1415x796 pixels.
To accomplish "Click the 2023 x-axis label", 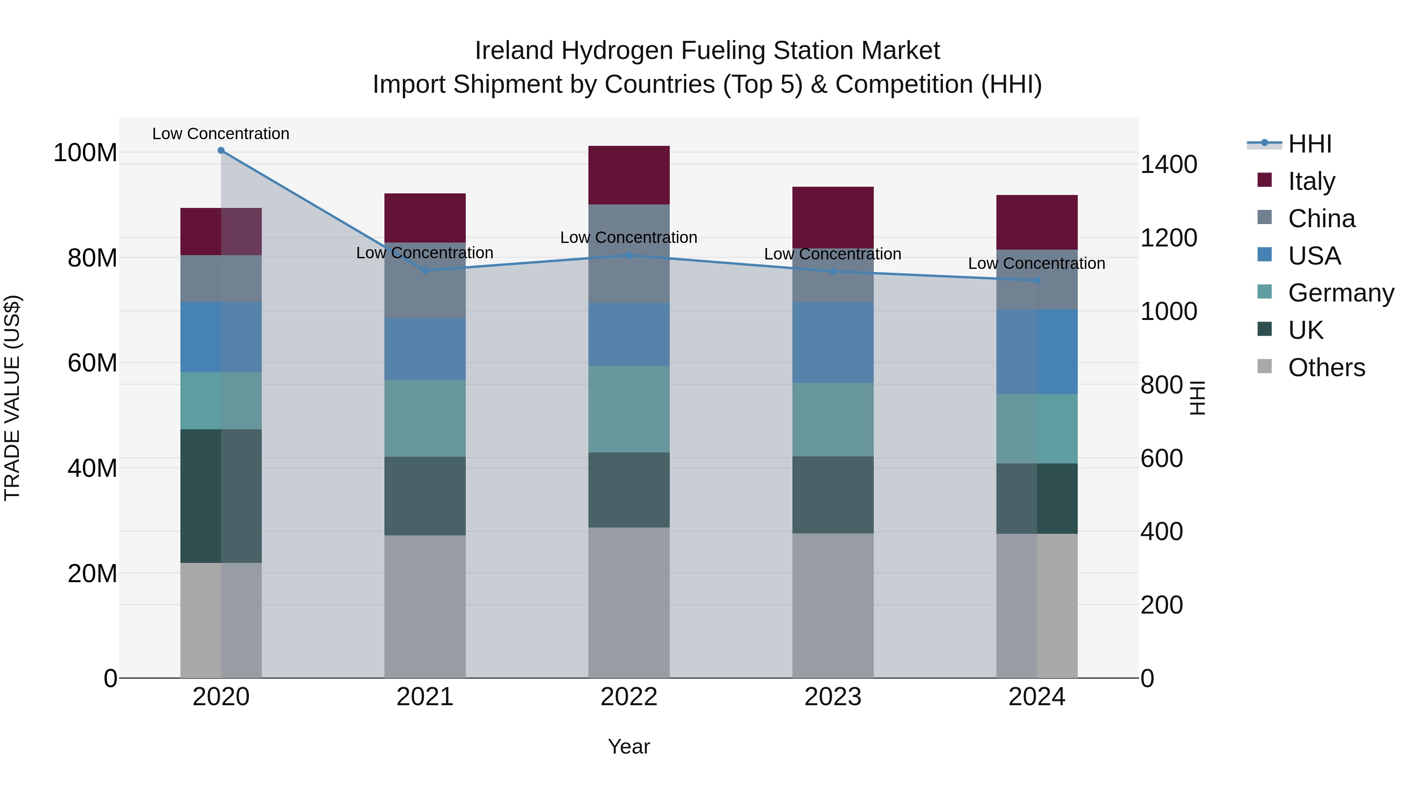I will point(833,697).
